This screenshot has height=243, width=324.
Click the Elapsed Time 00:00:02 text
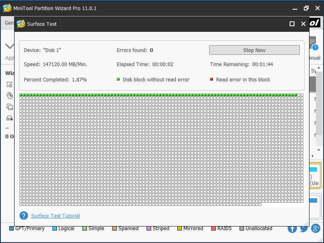[145, 64]
